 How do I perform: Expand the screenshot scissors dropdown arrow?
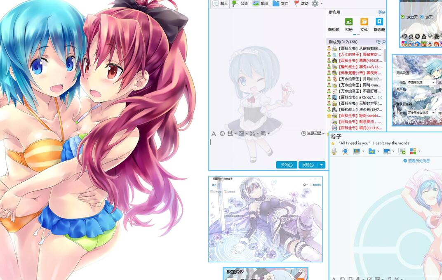[257, 134]
